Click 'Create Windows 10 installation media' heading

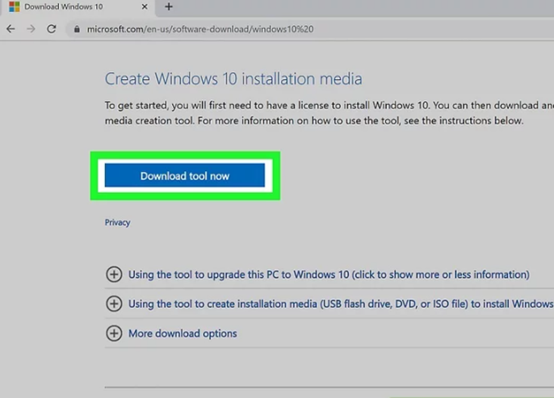[x=233, y=78]
